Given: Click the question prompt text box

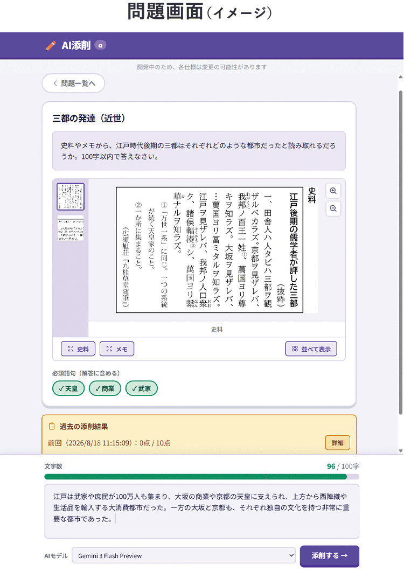Looking at the screenshot, I should pos(199,151).
